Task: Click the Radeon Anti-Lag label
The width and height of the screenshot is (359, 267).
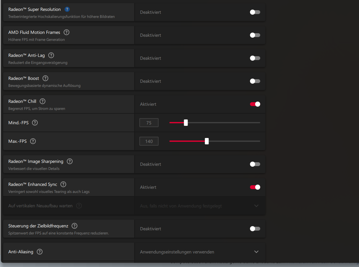Action: [27, 55]
